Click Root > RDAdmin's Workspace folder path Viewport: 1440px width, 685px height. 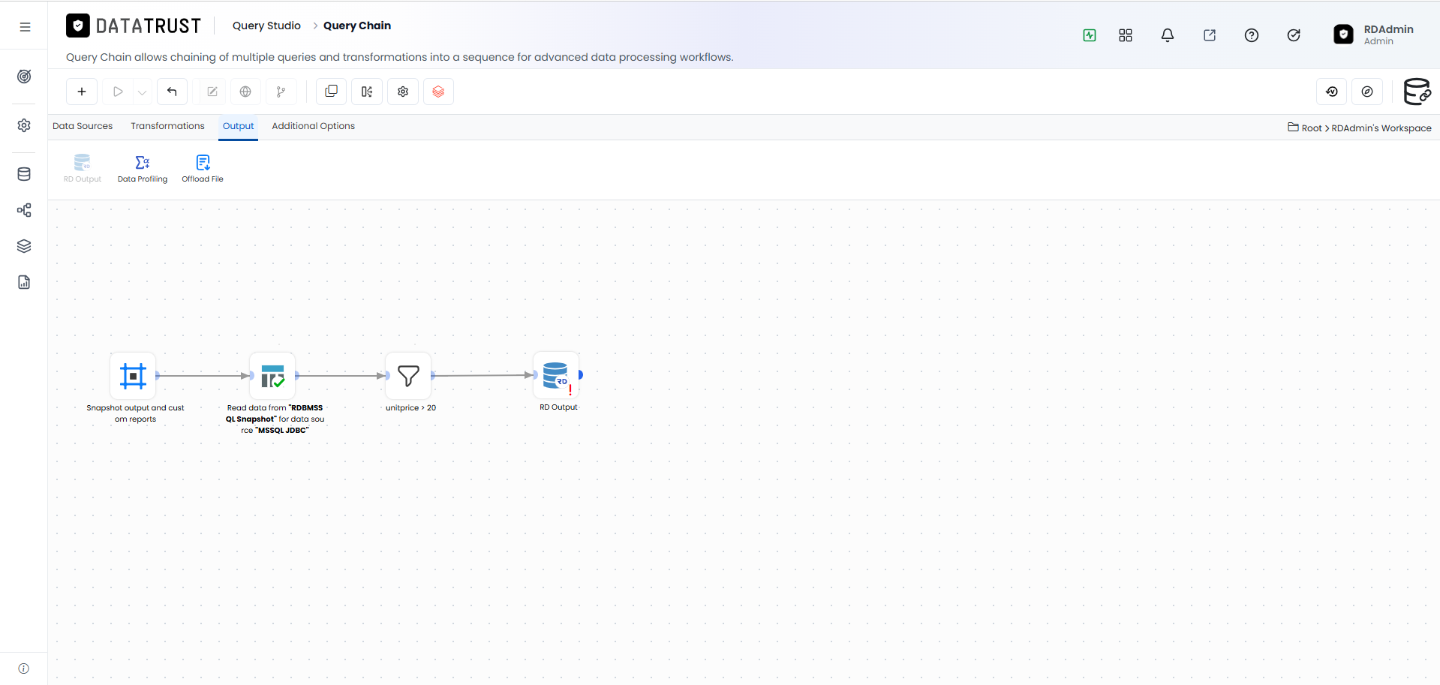pyautogui.click(x=1360, y=128)
